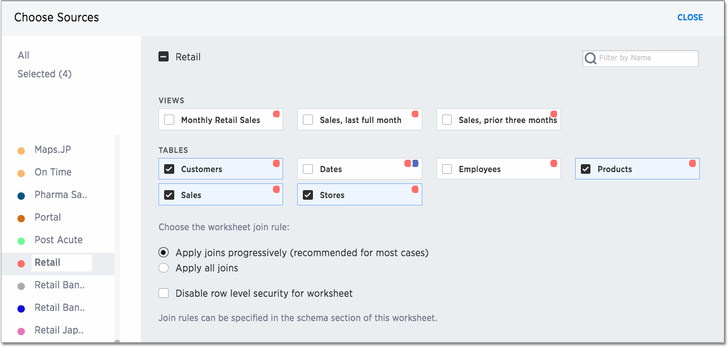Select the Apply all joins radio button
The width and height of the screenshot is (728, 347).
tap(164, 268)
